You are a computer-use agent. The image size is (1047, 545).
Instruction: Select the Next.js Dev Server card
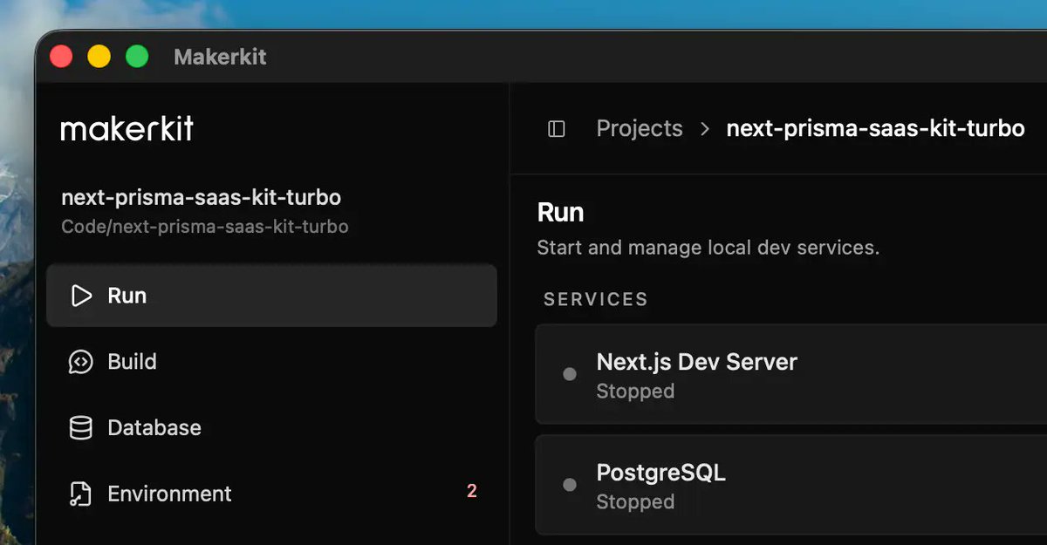point(791,374)
